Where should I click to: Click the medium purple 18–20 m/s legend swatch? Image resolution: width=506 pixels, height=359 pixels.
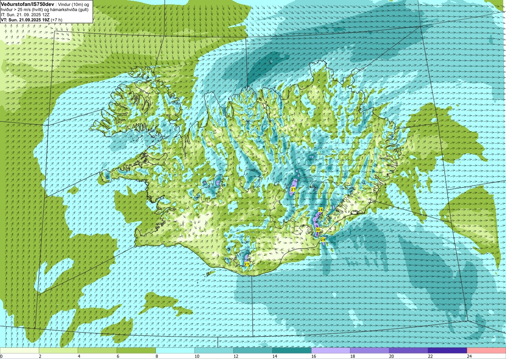click(x=370, y=350)
